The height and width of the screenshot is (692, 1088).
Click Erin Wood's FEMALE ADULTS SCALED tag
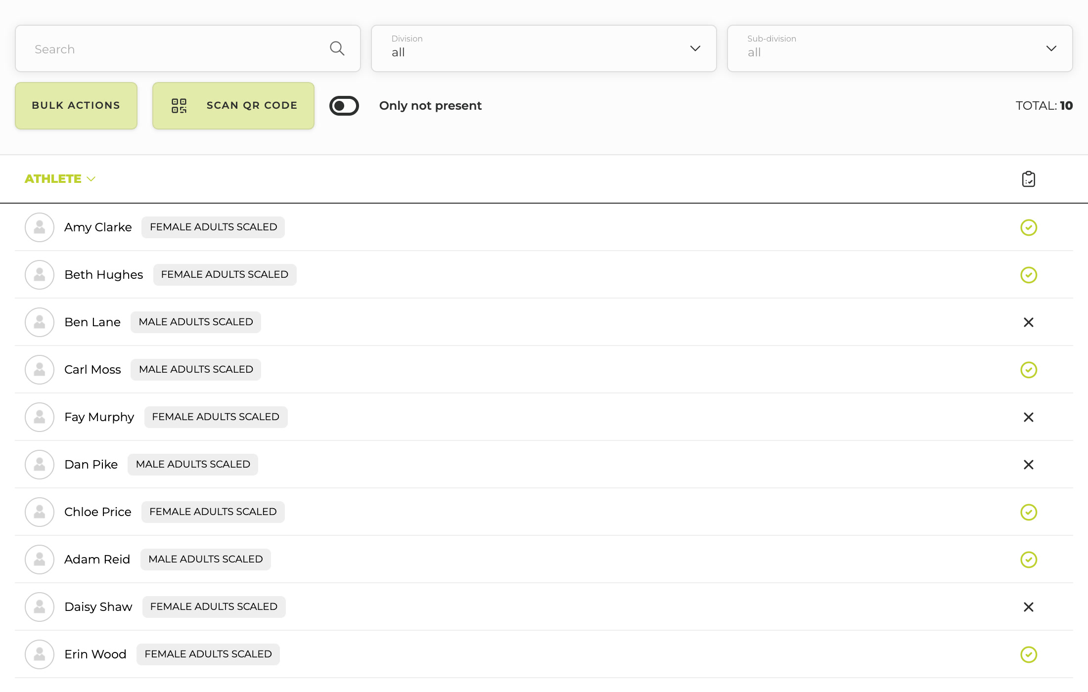[x=208, y=654]
